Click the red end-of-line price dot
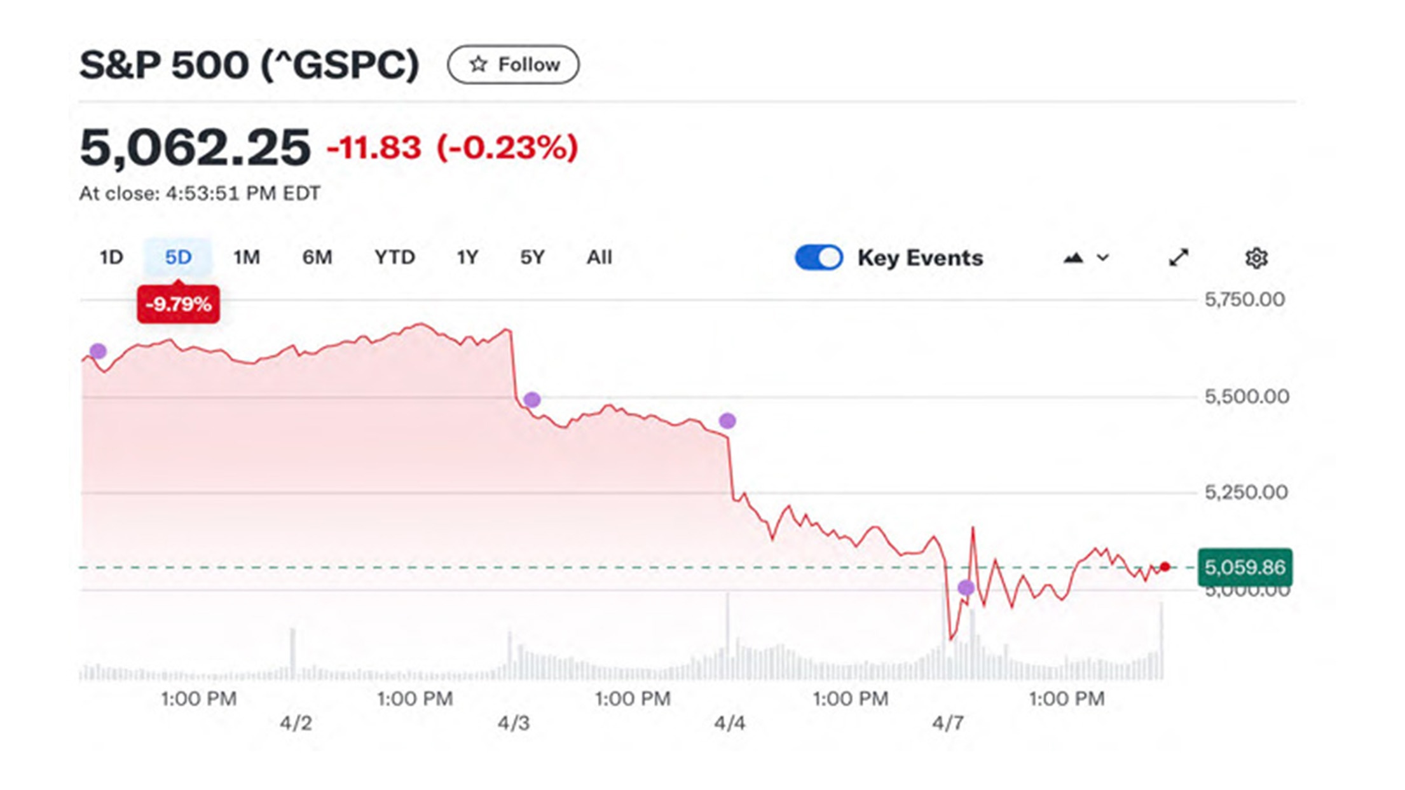The width and height of the screenshot is (1405, 790). (1165, 567)
